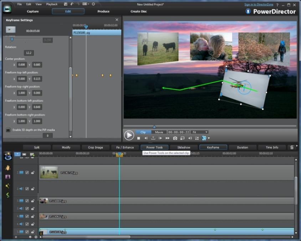This screenshot has width=301, height=241.
Task: Step to the next frame
Action: coord(160,138)
